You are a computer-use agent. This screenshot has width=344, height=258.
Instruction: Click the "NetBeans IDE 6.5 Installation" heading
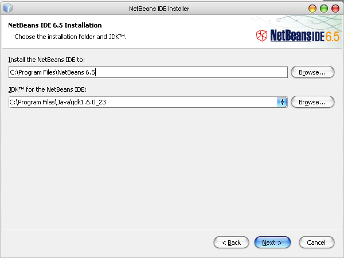point(55,25)
